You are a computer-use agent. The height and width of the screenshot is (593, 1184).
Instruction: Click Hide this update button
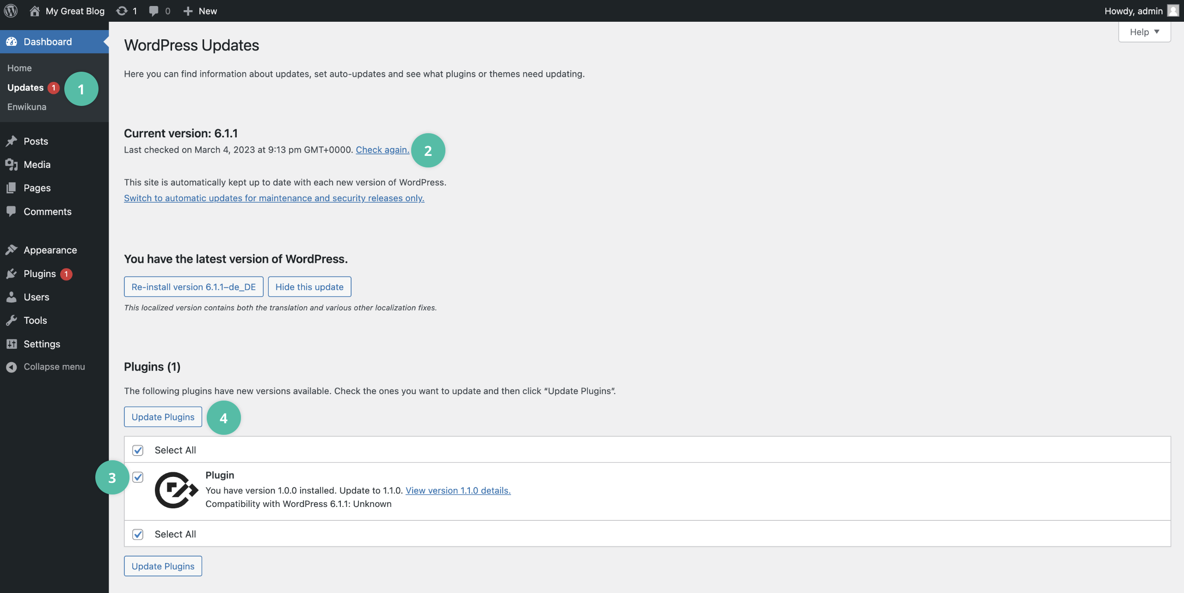[309, 287]
